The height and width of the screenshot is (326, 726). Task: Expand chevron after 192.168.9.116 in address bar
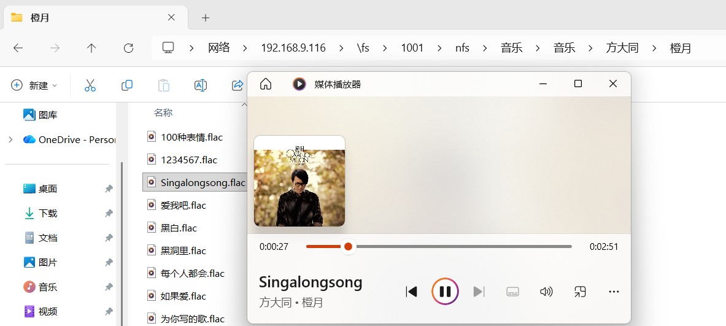(341, 48)
